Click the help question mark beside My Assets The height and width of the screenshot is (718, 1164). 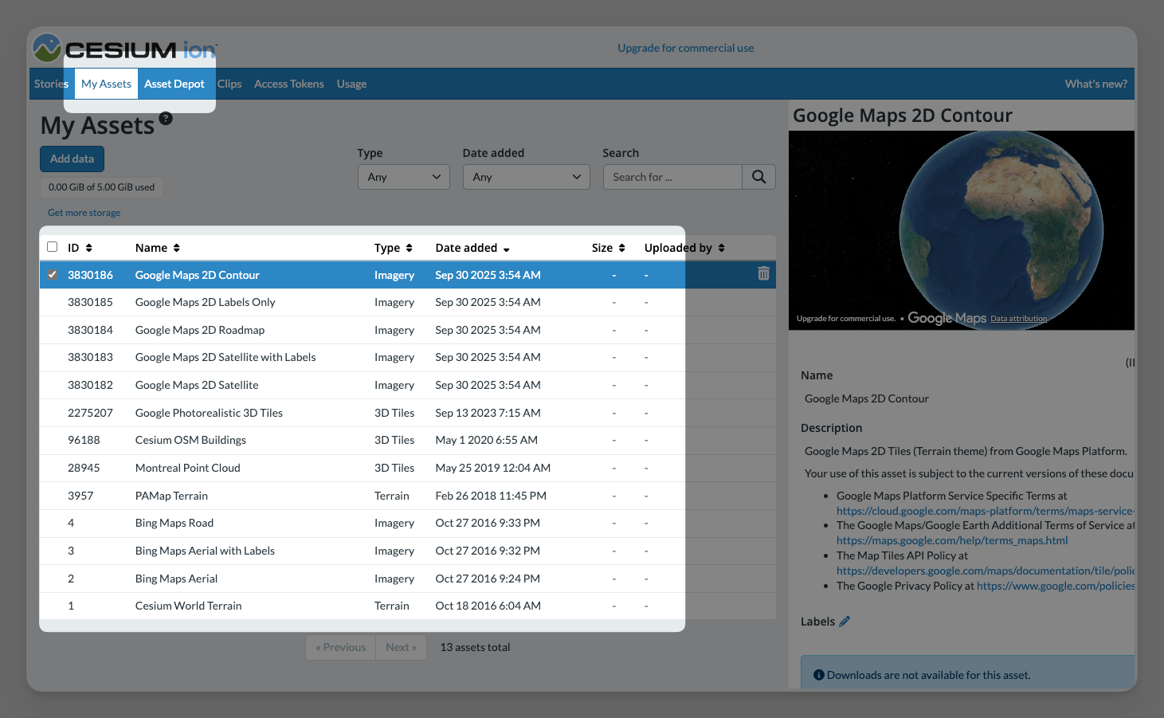(x=166, y=119)
